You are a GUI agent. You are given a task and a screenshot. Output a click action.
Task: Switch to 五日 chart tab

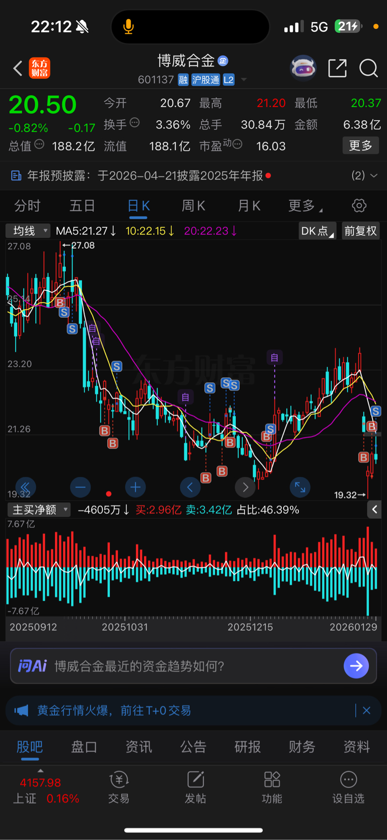[82, 206]
